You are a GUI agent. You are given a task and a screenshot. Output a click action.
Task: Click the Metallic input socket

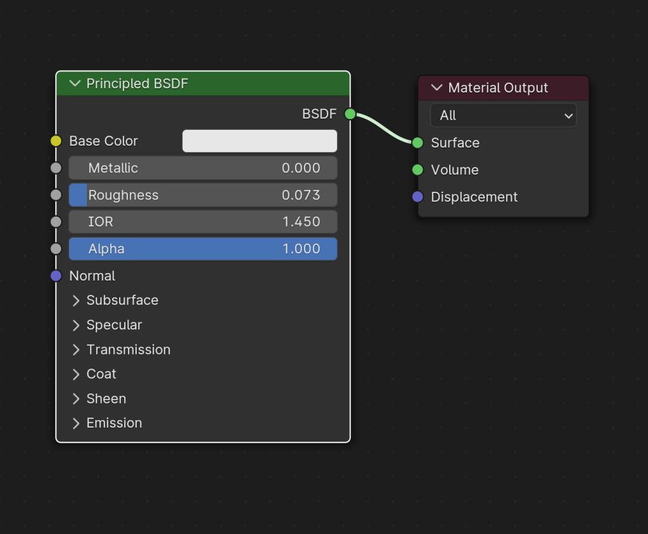(56, 168)
